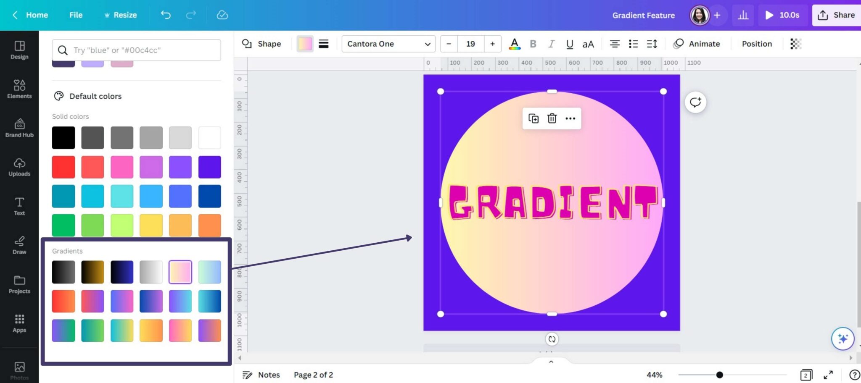Open the Resize menu
The height and width of the screenshot is (383, 861).
click(120, 15)
